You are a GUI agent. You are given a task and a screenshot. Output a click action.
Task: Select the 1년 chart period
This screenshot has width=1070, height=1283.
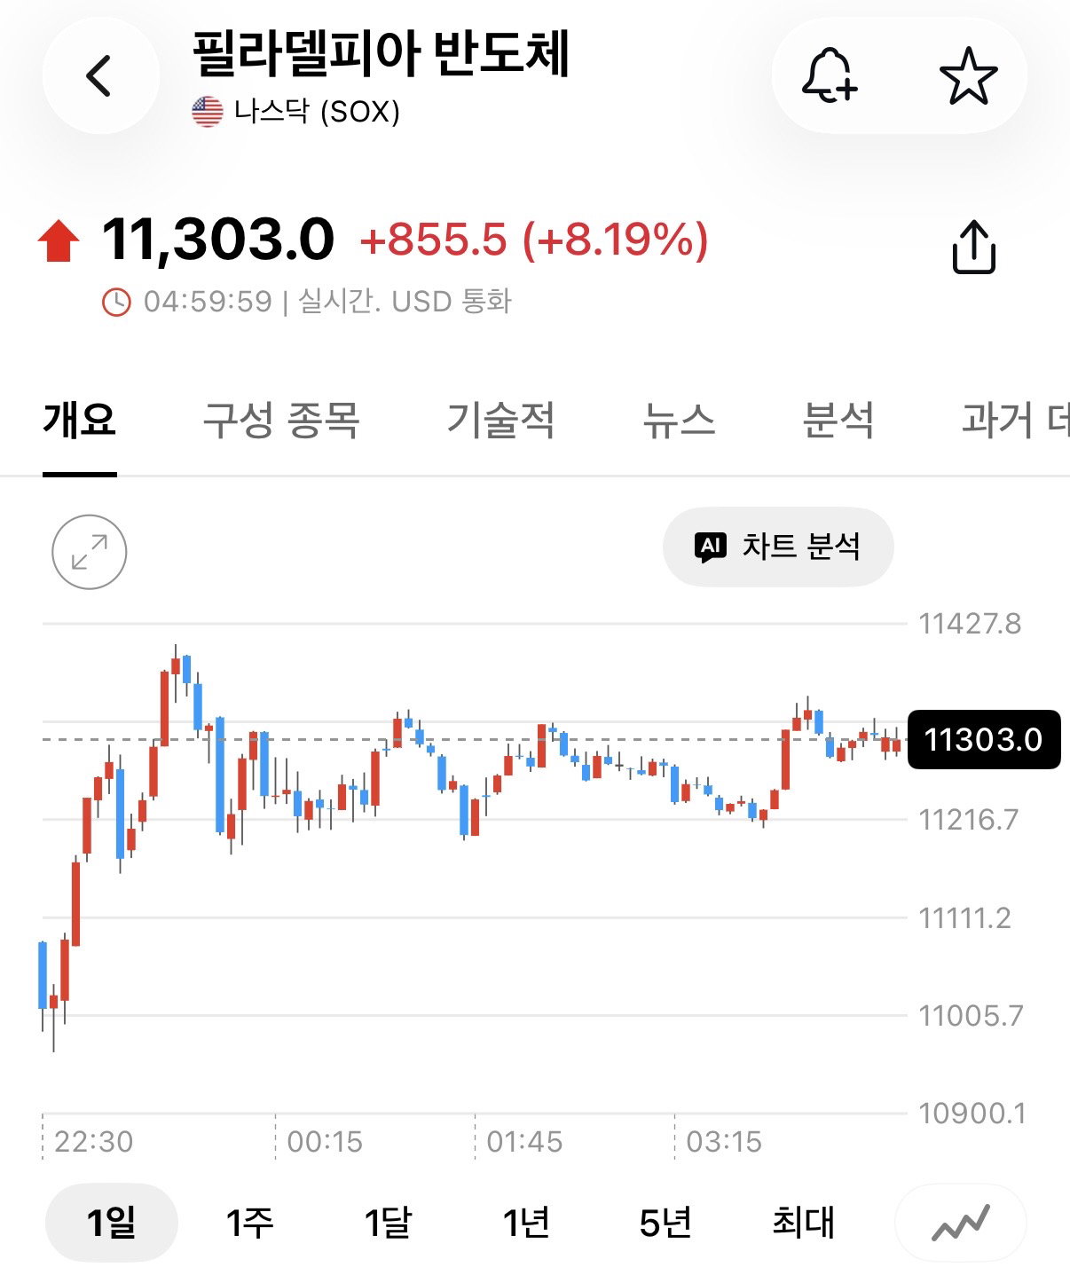tap(526, 1223)
